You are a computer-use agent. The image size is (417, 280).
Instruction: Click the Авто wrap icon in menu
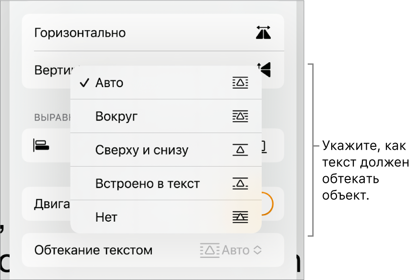tap(240, 83)
